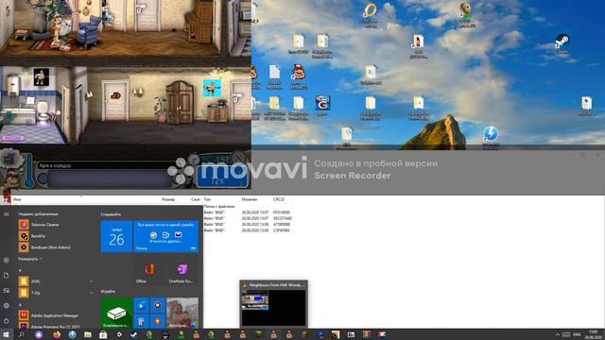605x340 pixels.
Task: Expand the 7-Zip folder chevron
Action: click(91, 293)
